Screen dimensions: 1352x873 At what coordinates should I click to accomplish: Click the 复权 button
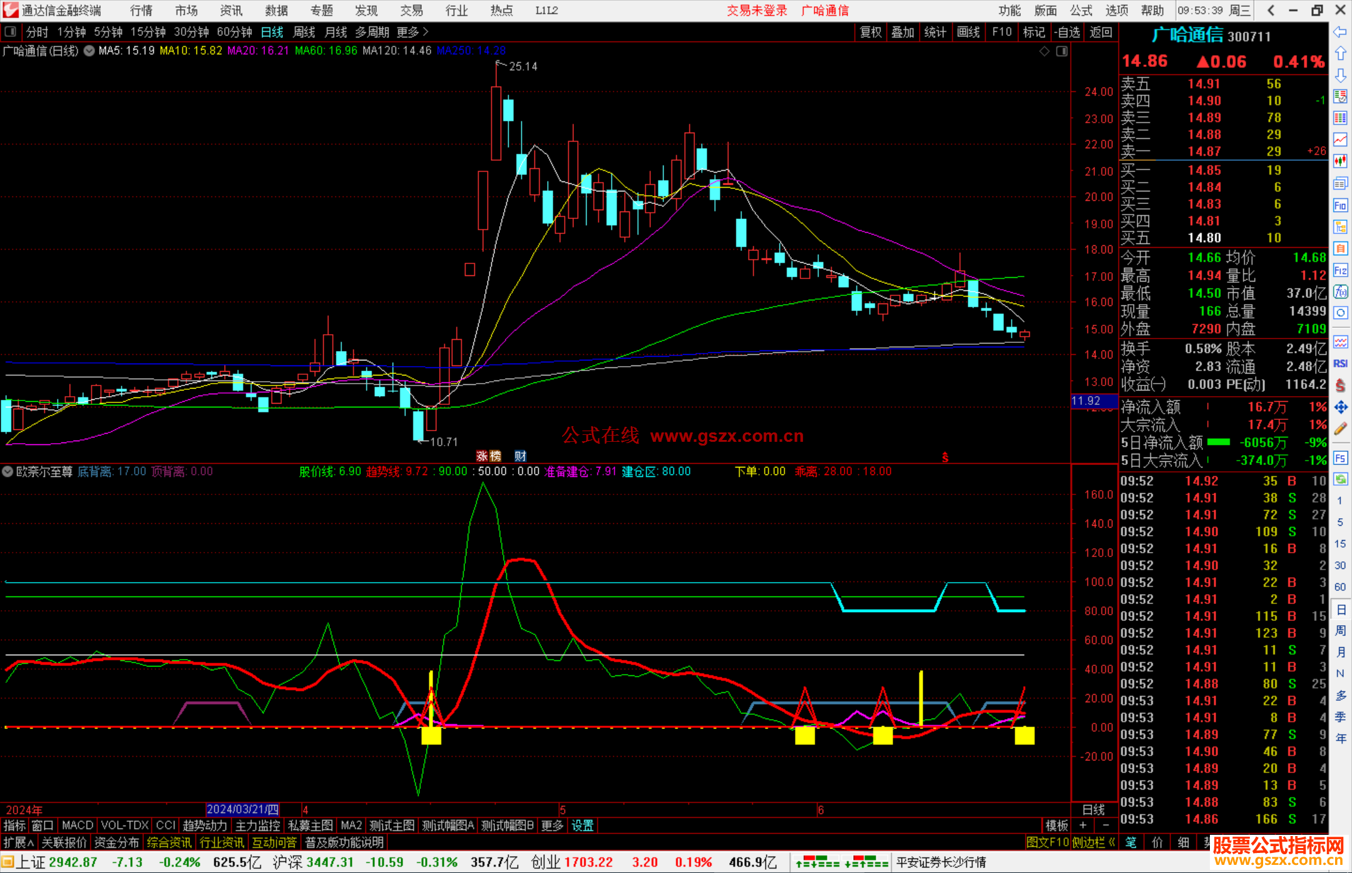(870, 32)
